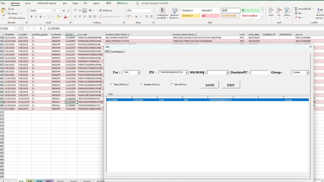
Task: Tick the Test (40 Pcs.) checkbox
Action: tap(172, 85)
